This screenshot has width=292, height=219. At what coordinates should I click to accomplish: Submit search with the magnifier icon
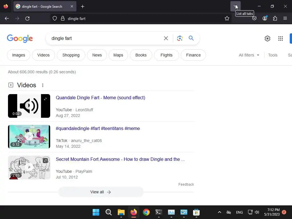pyautogui.click(x=191, y=38)
